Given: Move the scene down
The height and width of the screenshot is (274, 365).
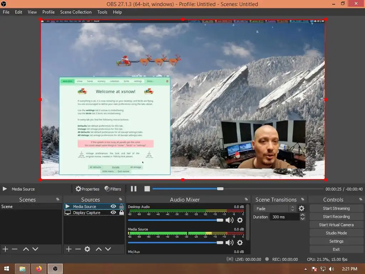Looking at the screenshot, I should pyautogui.click(x=35, y=249).
